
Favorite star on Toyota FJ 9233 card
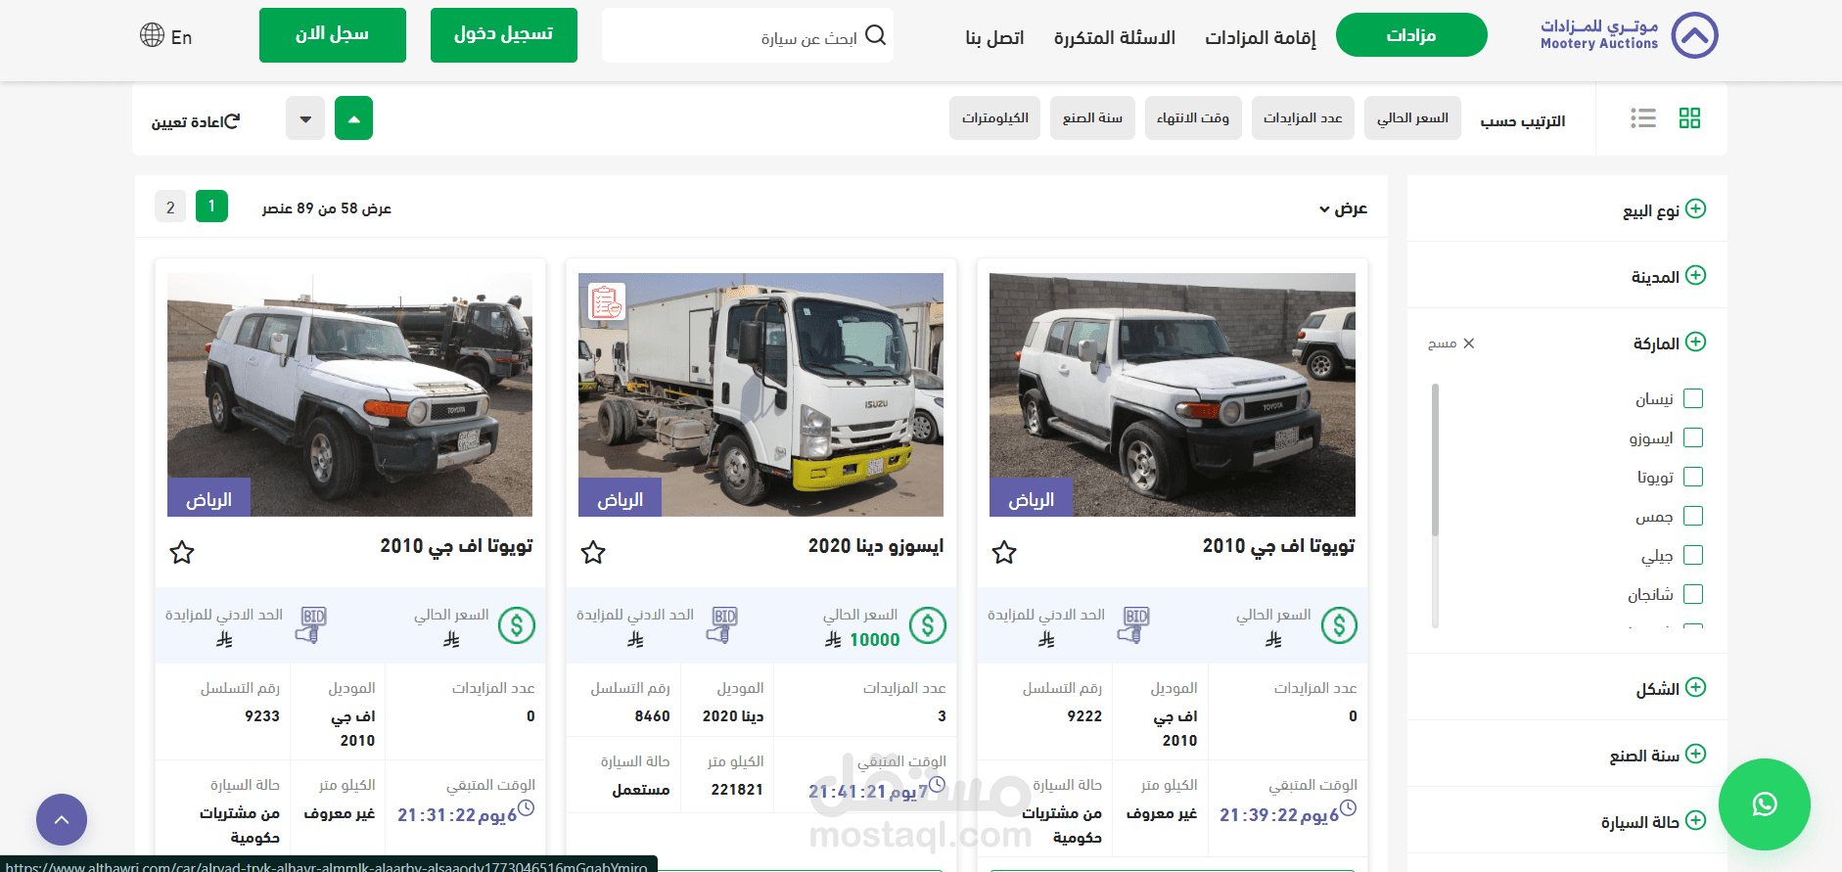click(x=182, y=552)
